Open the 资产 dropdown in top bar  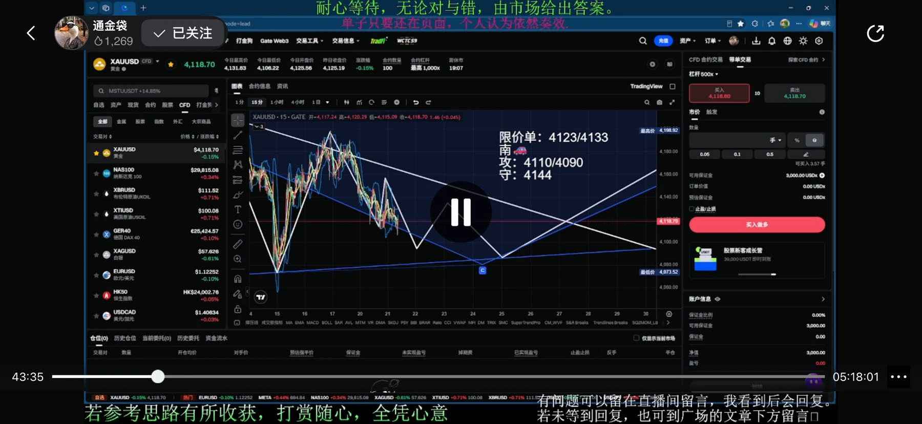[x=687, y=41]
